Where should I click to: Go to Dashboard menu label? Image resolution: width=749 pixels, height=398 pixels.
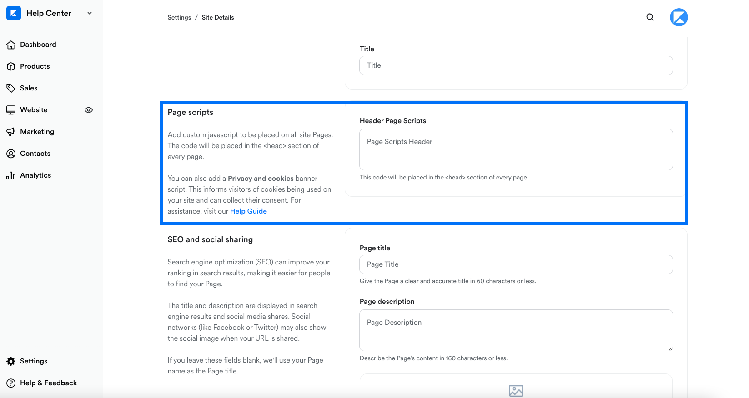38,45
